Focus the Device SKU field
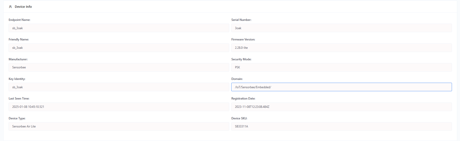This screenshot has height=141, width=460. [341, 126]
